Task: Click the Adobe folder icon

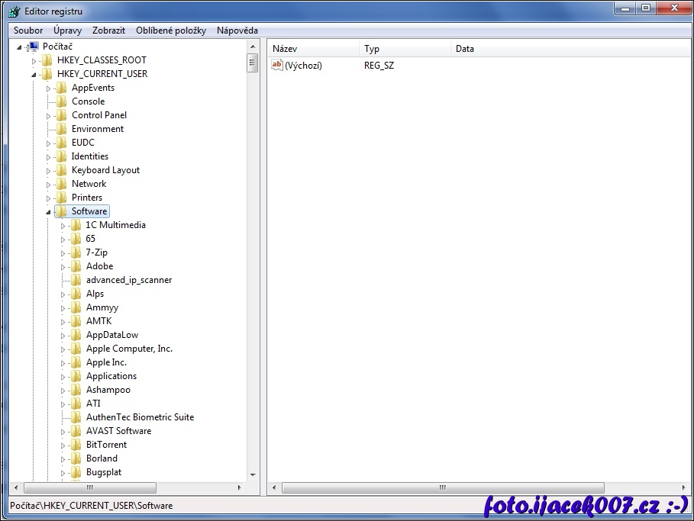Action: (76, 266)
